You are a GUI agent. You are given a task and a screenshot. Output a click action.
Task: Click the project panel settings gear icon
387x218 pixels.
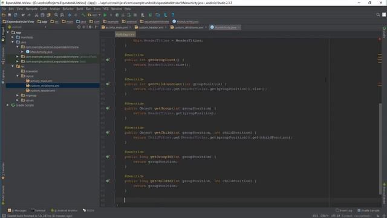(x=90, y=27)
